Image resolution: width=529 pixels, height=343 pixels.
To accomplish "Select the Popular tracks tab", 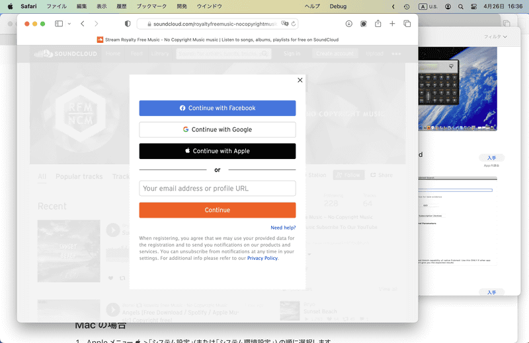I will tap(79, 176).
